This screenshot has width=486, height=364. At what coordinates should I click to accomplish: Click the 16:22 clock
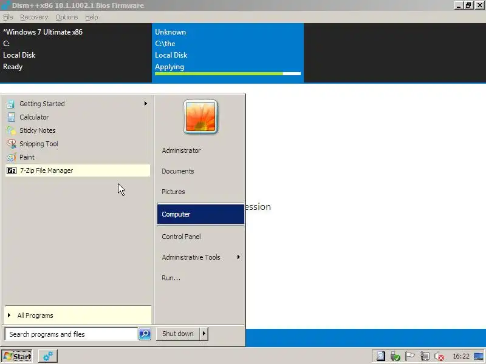coord(461,356)
